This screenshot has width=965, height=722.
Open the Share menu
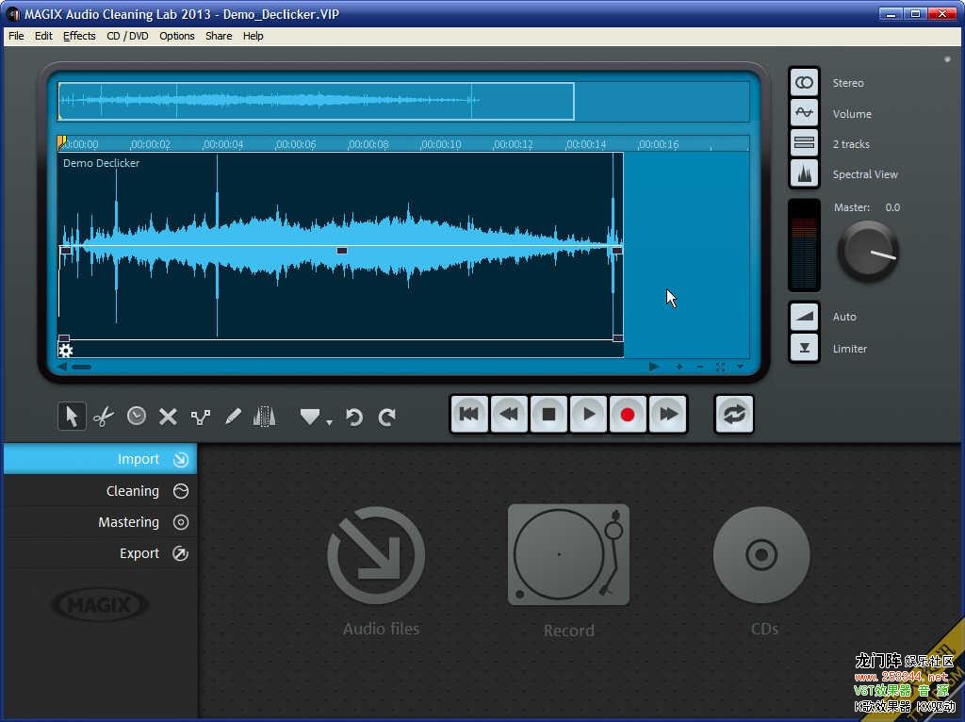(x=219, y=36)
